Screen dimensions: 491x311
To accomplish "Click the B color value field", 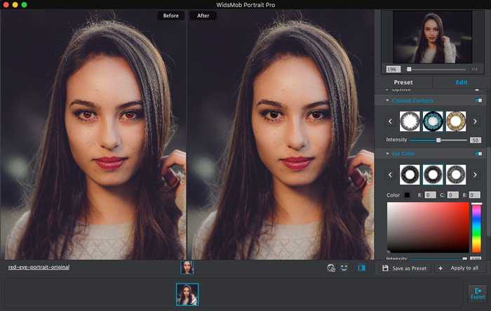I will pyautogui.click(x=475, y=195).
